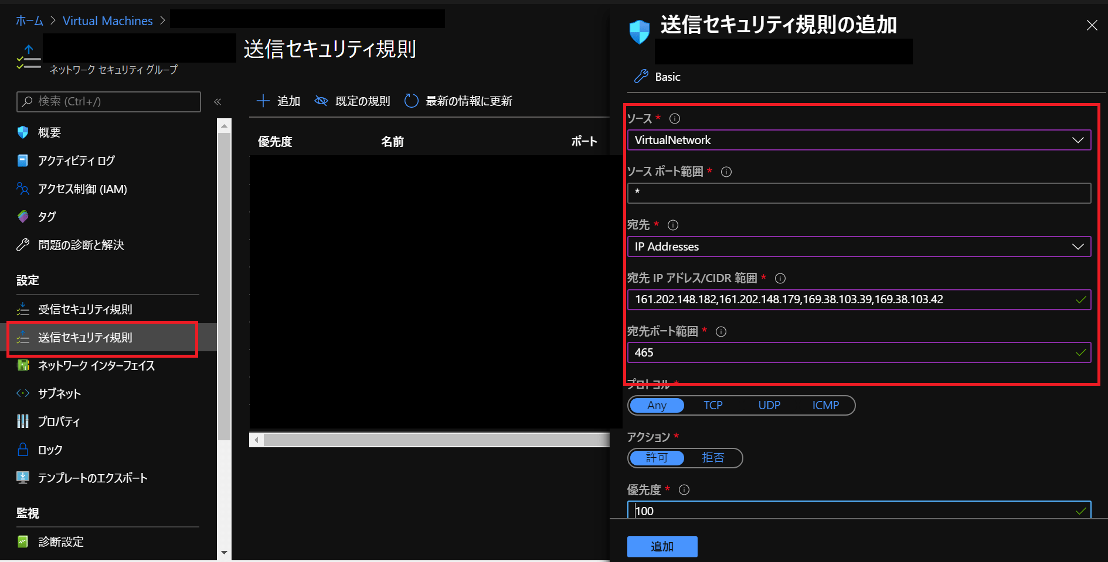1108x562 pixels.
Task: Click info icon next to 優先度
Action: click(x=684, y=490)
